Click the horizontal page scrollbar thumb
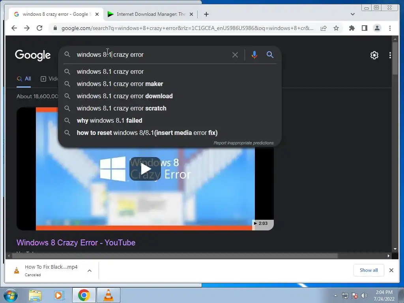Image resolution: width=404 pixels, height=303 pixels. click(x=175, y=256)
